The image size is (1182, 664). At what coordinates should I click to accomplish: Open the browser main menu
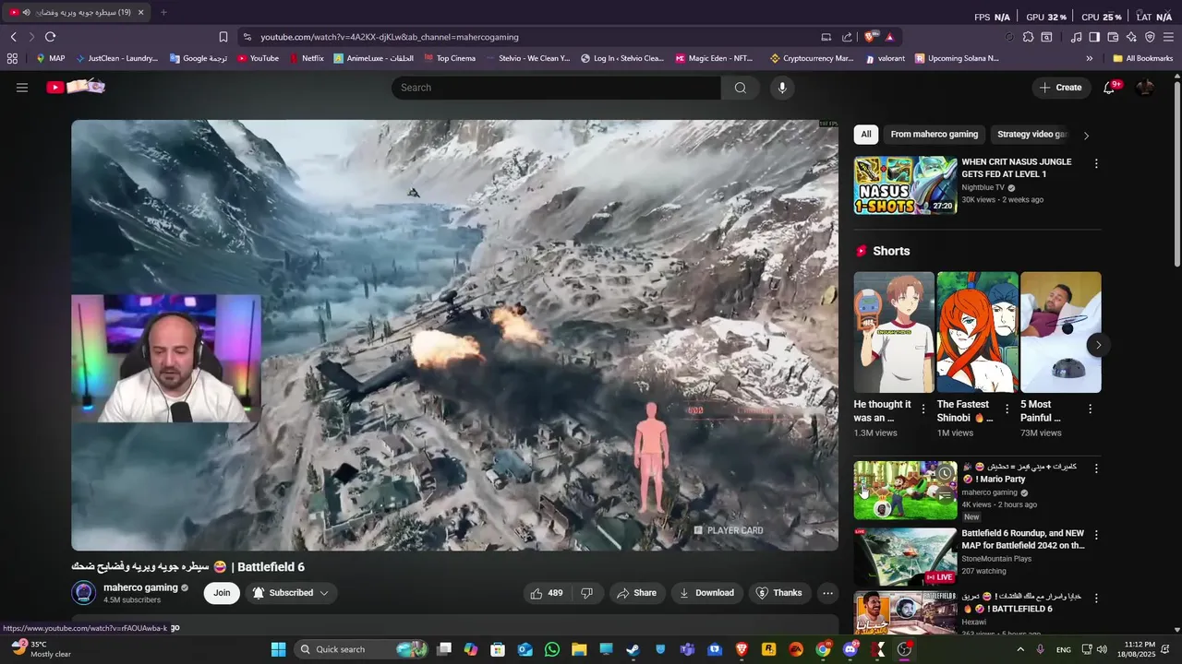tap(1168, 37)
